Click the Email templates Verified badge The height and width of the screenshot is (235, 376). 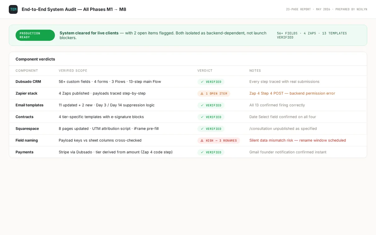[x=211, y=105]
